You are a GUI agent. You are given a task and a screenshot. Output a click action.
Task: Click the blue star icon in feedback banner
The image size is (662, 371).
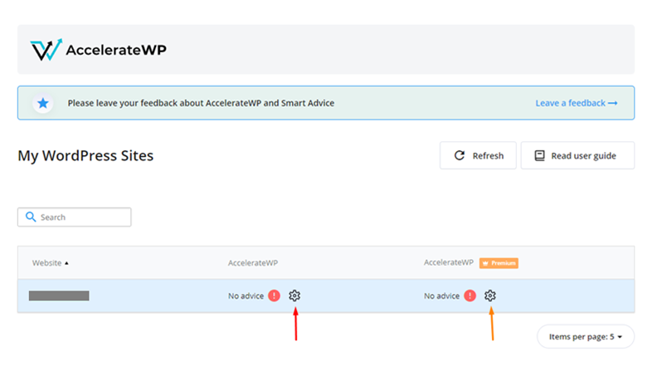click(x=42, y=104)
